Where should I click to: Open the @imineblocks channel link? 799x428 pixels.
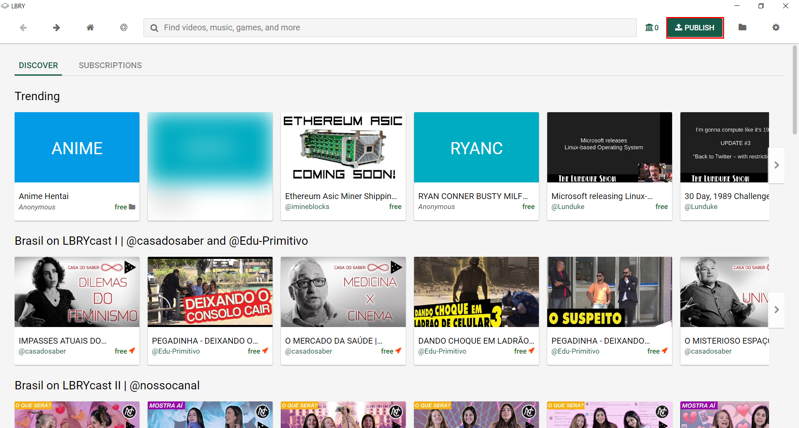pos(307,207)
